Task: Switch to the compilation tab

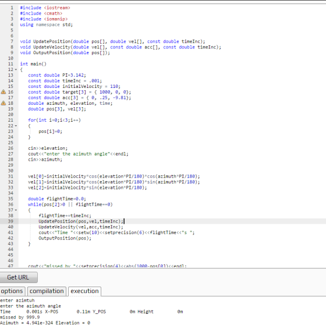Action: coord(47,291)
